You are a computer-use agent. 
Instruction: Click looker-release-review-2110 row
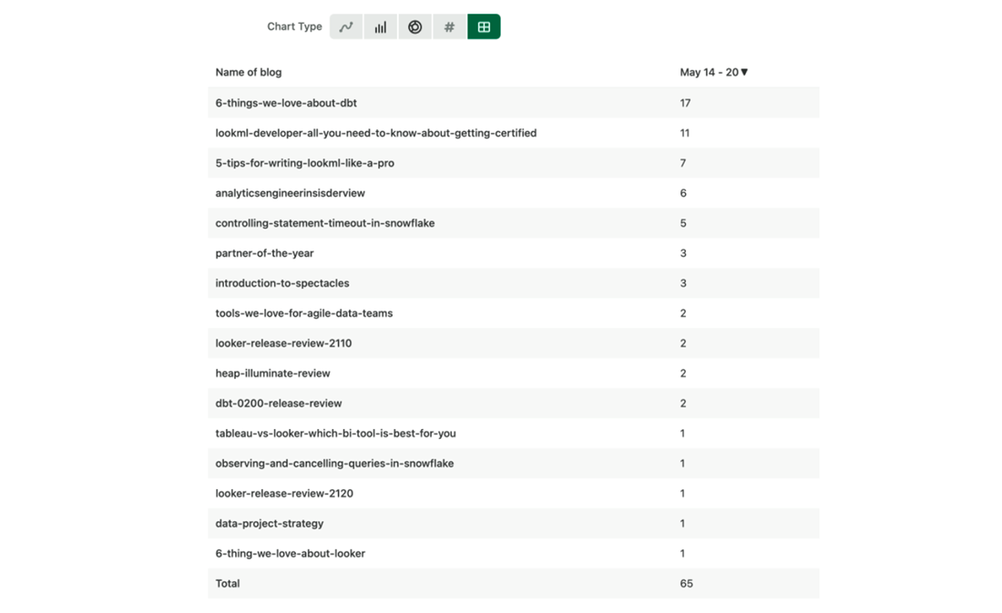[x=514, y=343]
